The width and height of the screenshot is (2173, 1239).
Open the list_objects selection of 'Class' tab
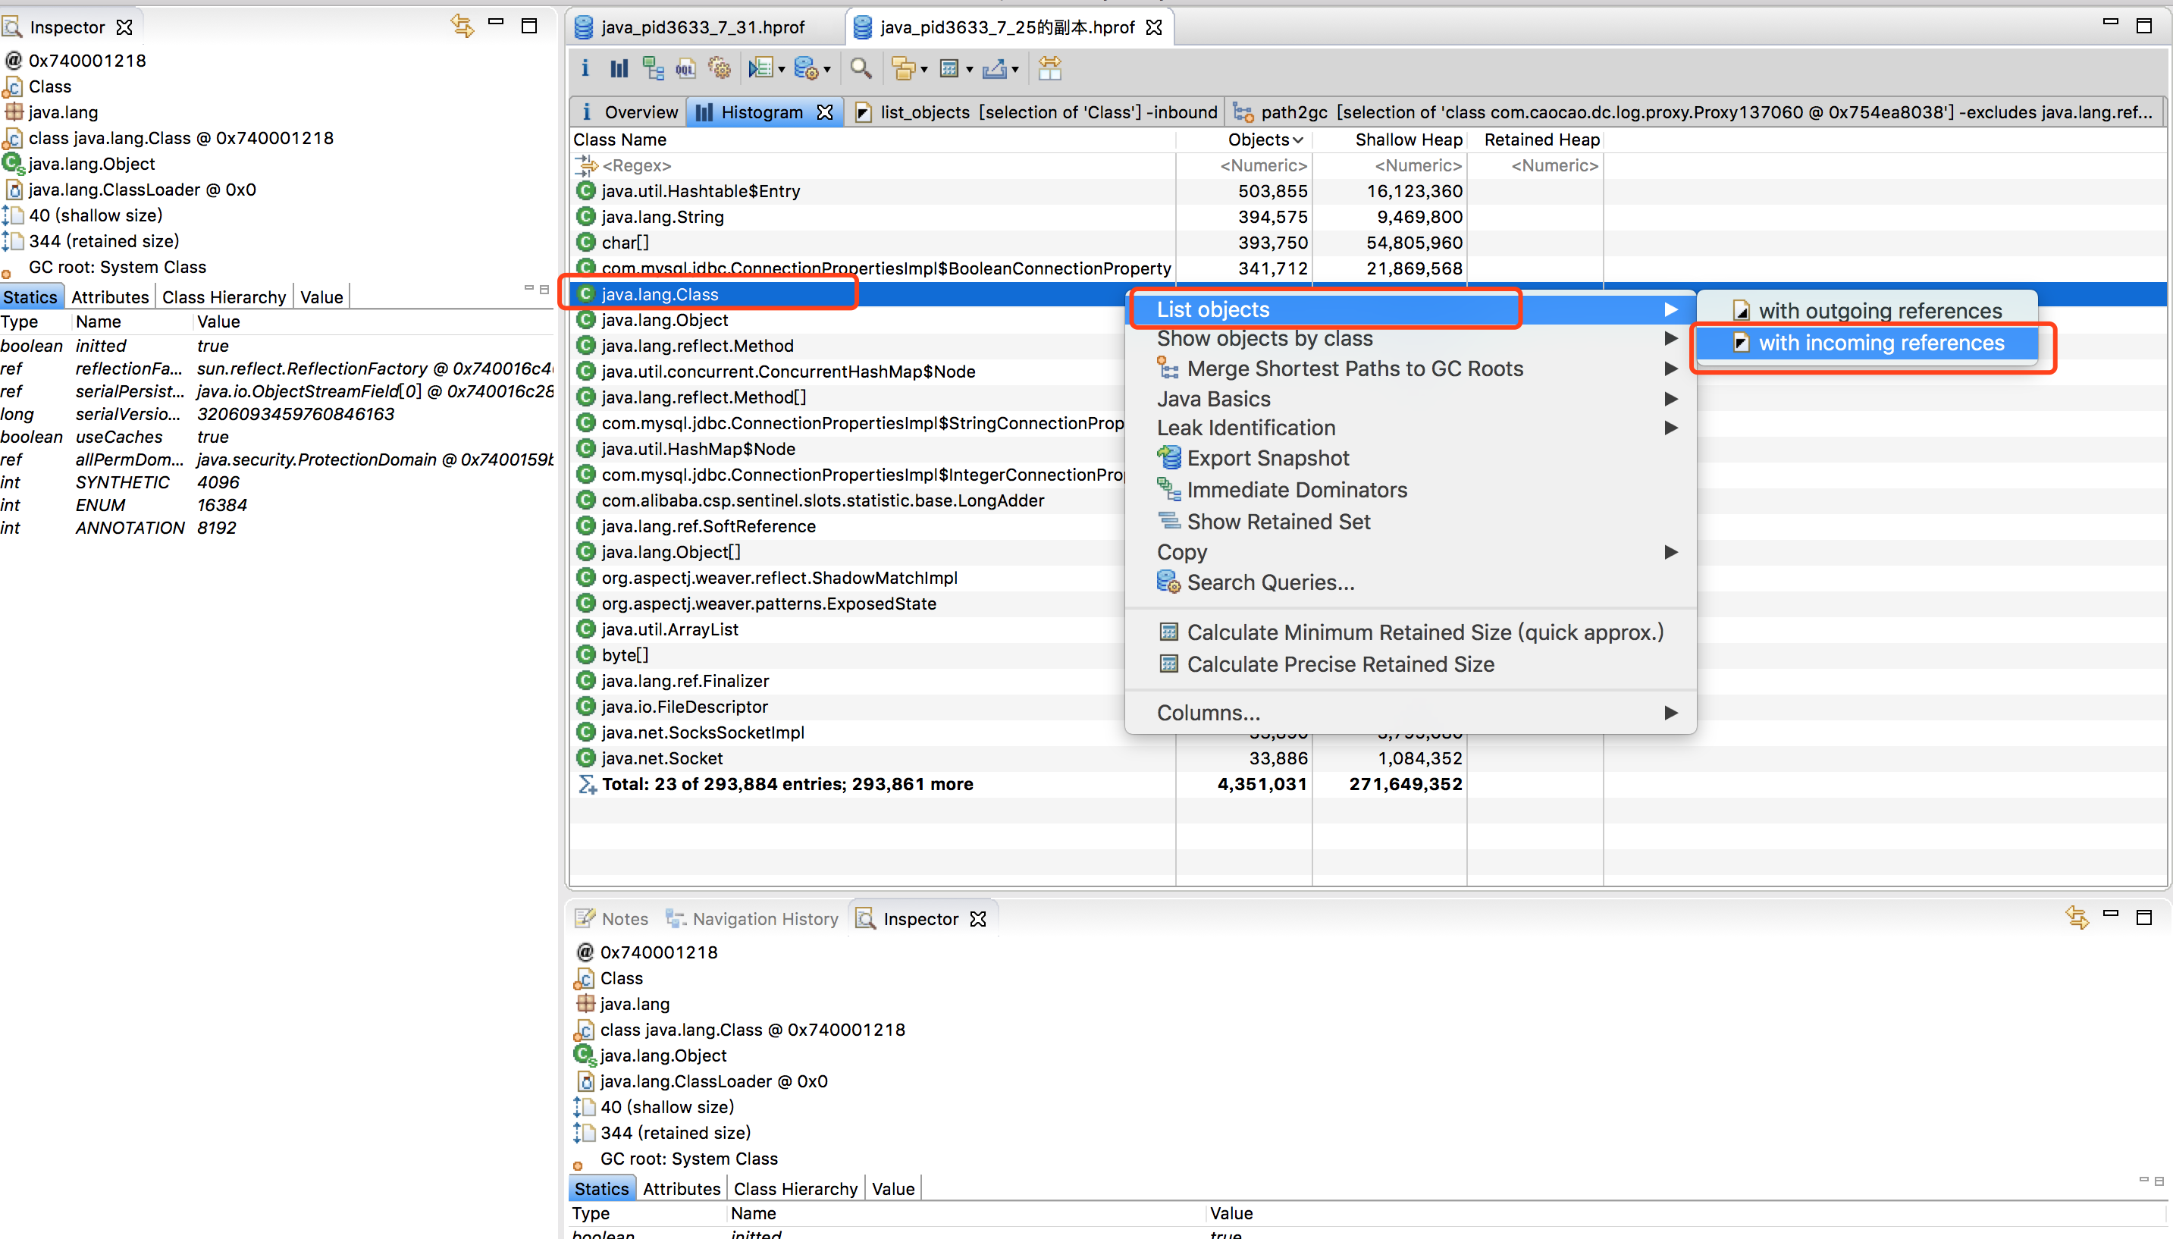click(1036, 112)
